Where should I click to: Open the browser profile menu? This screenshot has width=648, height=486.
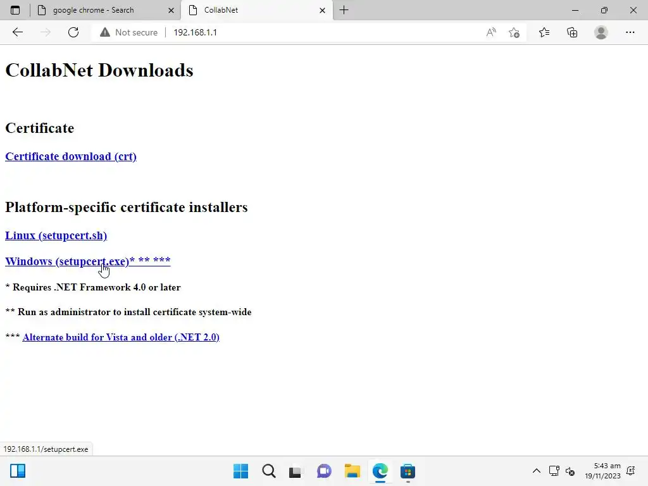(x=601, y=32)
